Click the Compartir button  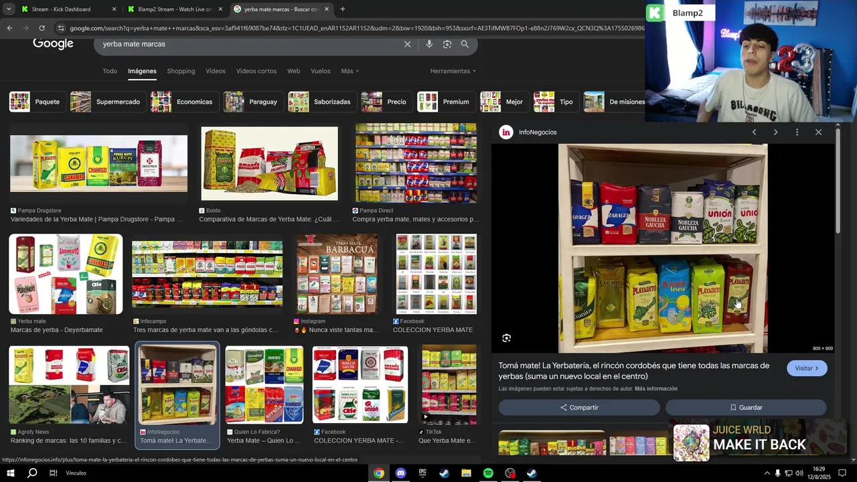click(579, 408)
